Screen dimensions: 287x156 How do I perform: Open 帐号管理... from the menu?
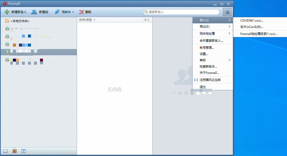click(x=213, y=48)
